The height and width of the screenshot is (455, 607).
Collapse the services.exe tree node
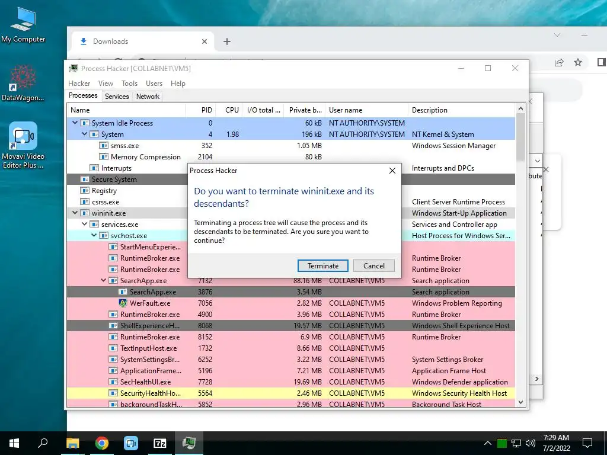tap(84, 224)
